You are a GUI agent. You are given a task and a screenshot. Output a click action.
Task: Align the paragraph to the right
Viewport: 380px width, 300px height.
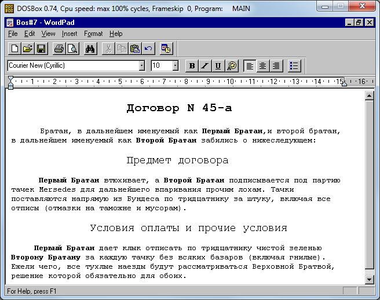[x=276, y=65]
